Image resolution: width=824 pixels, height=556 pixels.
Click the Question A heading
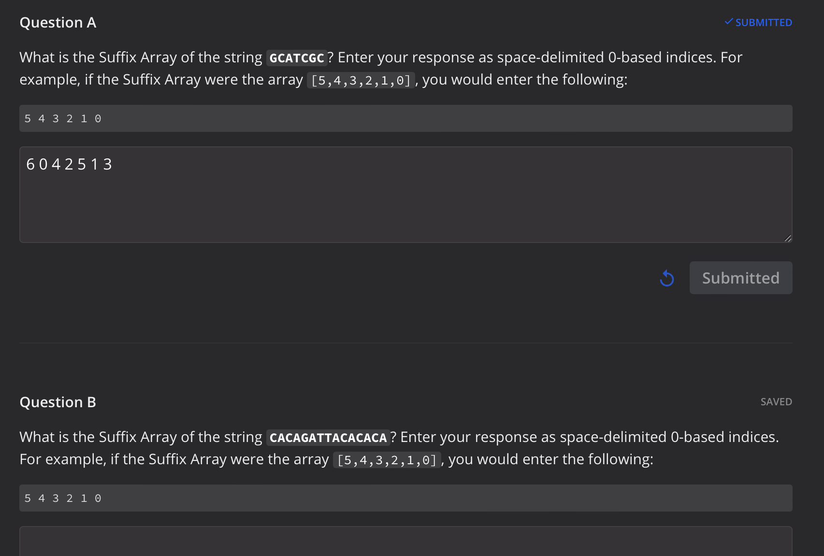pos(58,22)
